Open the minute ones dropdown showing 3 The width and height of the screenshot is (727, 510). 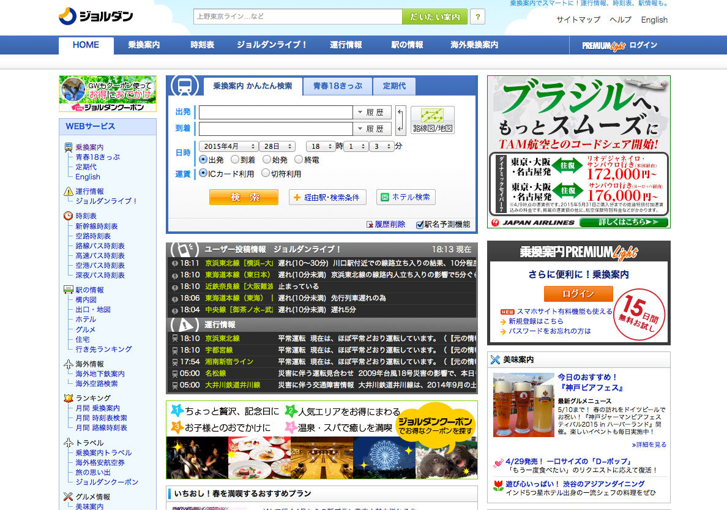click(382, 146)
